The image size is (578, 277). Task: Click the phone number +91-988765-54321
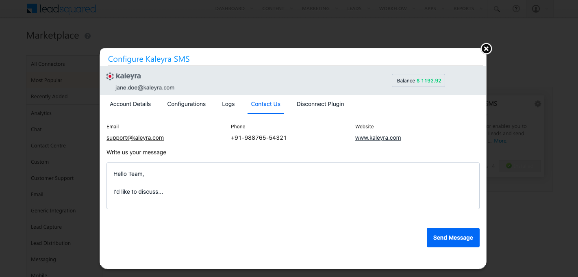(x=259, y=138)
